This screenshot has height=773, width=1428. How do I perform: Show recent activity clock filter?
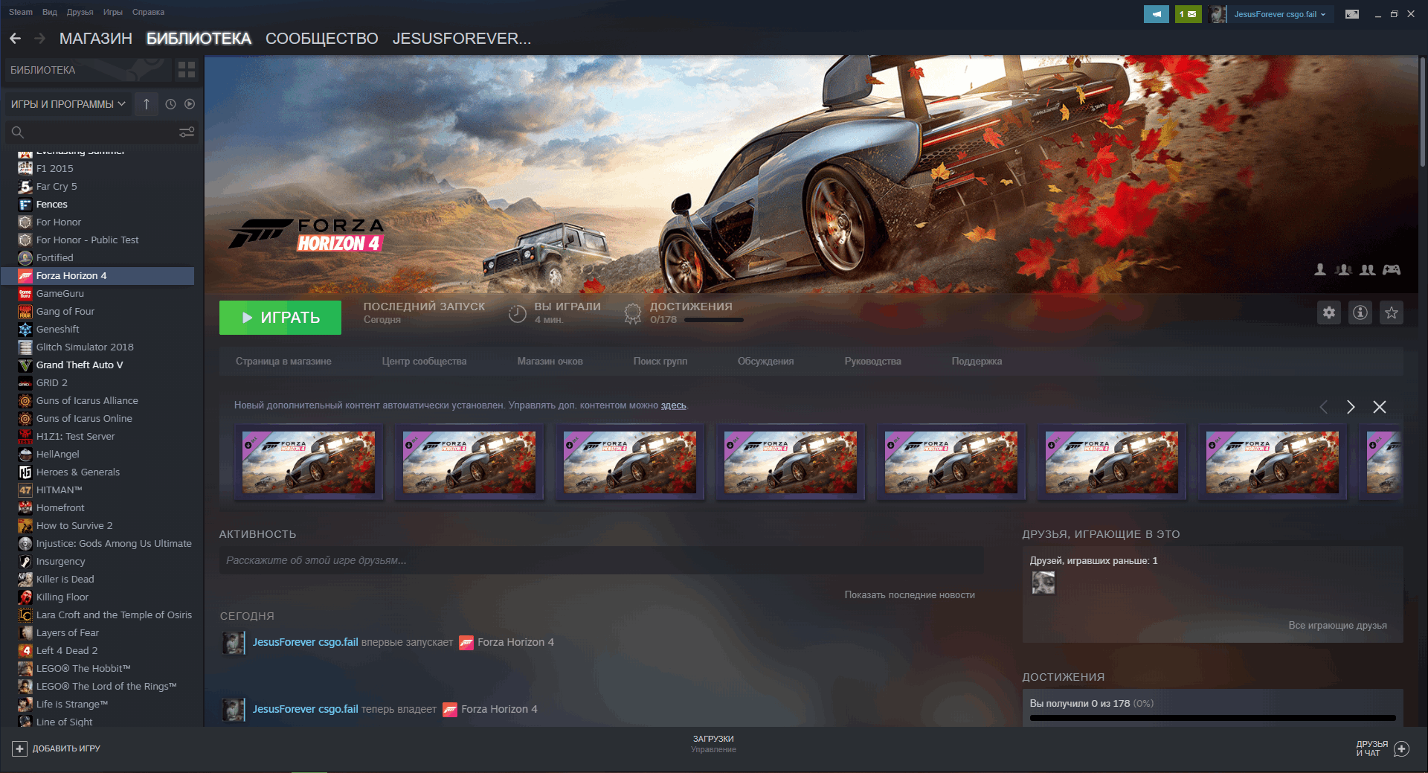170,104
